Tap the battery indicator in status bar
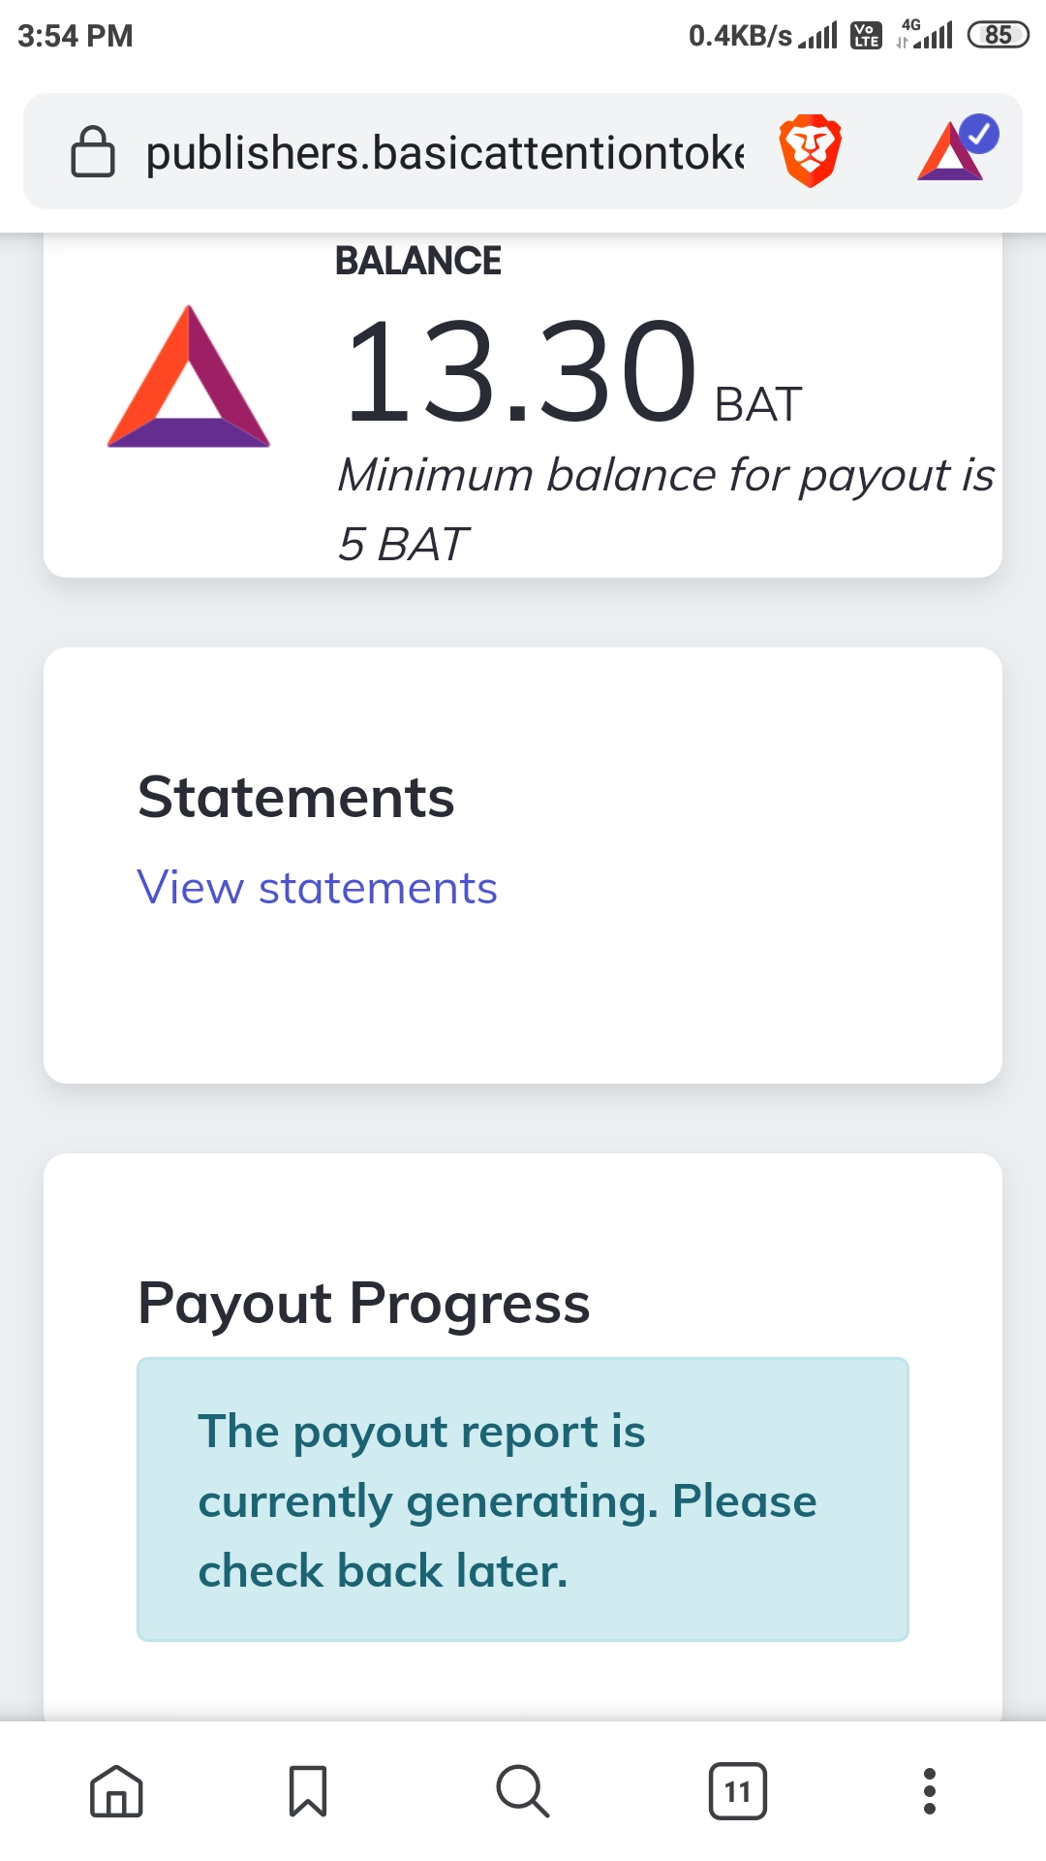Screen dimensions: 1046x1861 pyautogui.click(x=998, y=36)
